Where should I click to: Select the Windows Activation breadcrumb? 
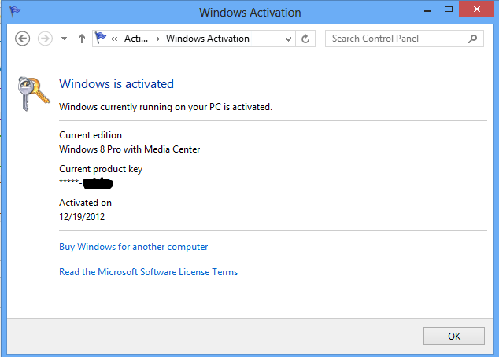(x=208, y=39)
